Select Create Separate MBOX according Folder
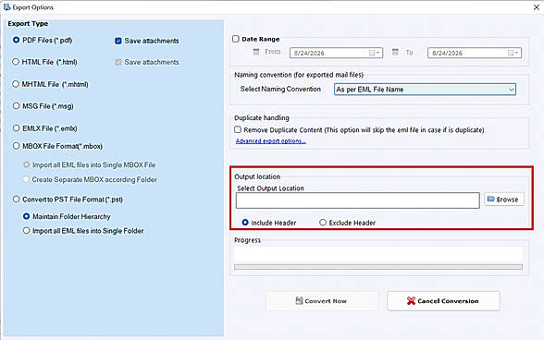Screen dimensions: 544x340 pyautogui.click(x=26, y=179)
